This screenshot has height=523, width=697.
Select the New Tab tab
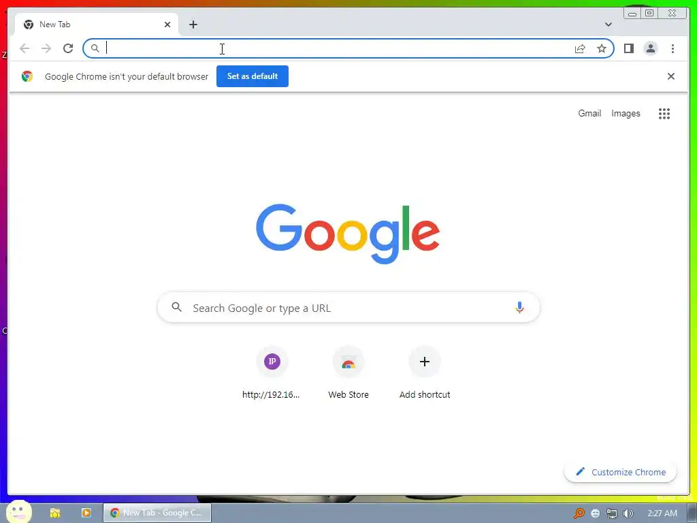click(x=97, y=25)
